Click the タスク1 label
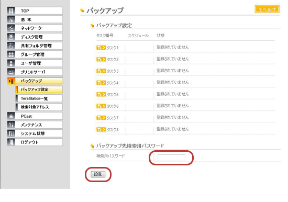This screenshot has height=202, width=288. (113, 48)
